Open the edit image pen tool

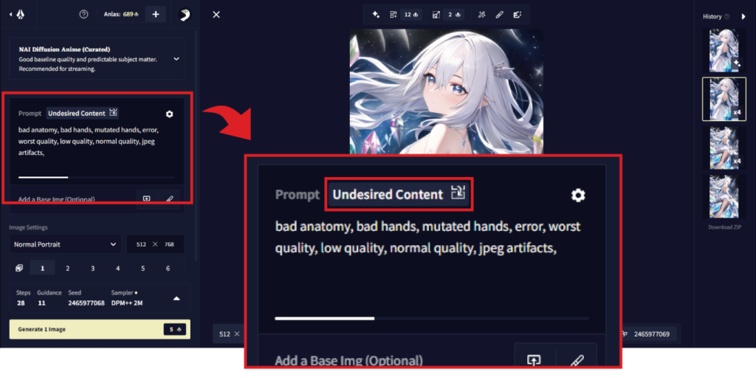500,15
